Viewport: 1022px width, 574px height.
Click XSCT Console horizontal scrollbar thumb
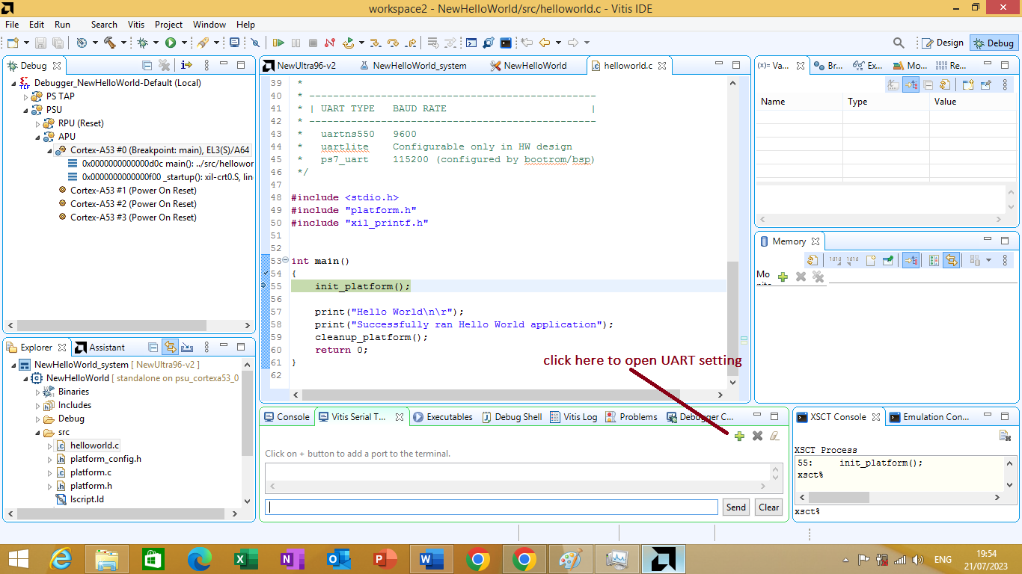(x=839, y=497)
